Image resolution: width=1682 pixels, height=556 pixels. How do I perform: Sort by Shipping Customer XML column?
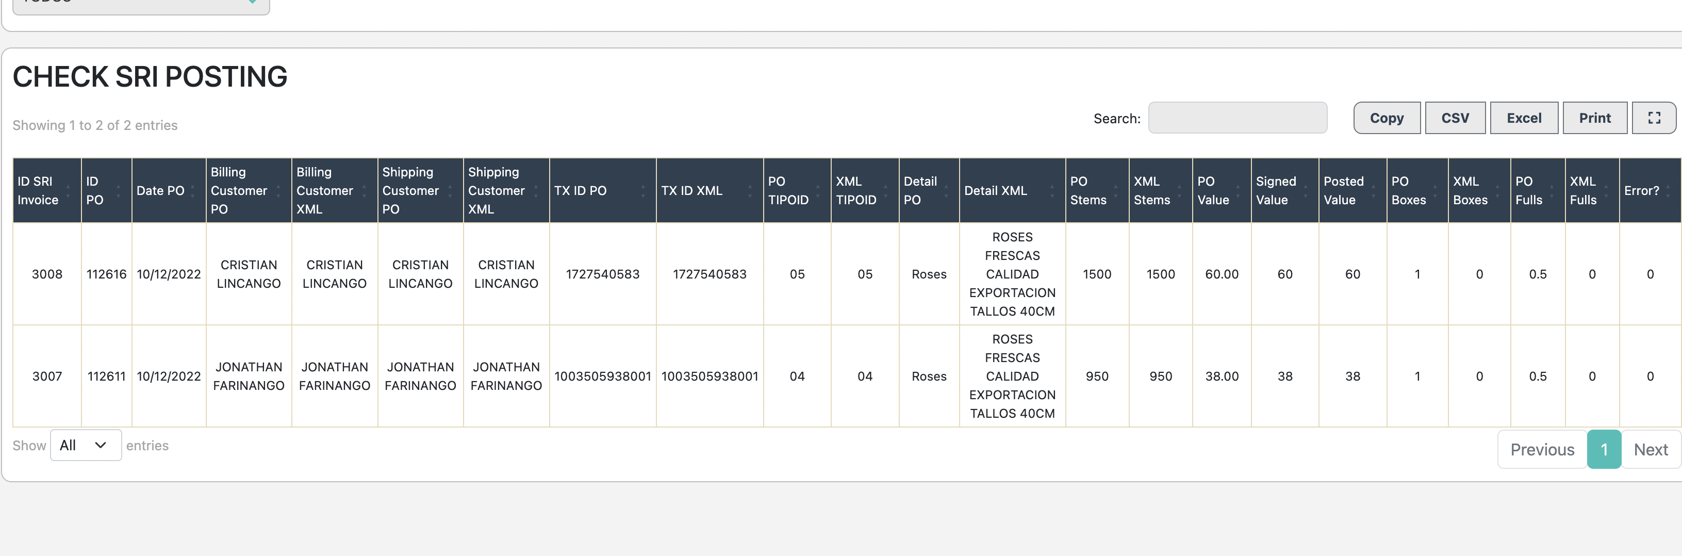[x=506, y=190]
